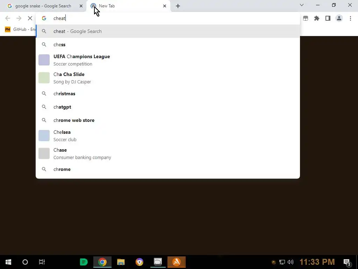Screen dimensions: 358x269
Task: Open the tab search chevron
Action: coord(302,5)
